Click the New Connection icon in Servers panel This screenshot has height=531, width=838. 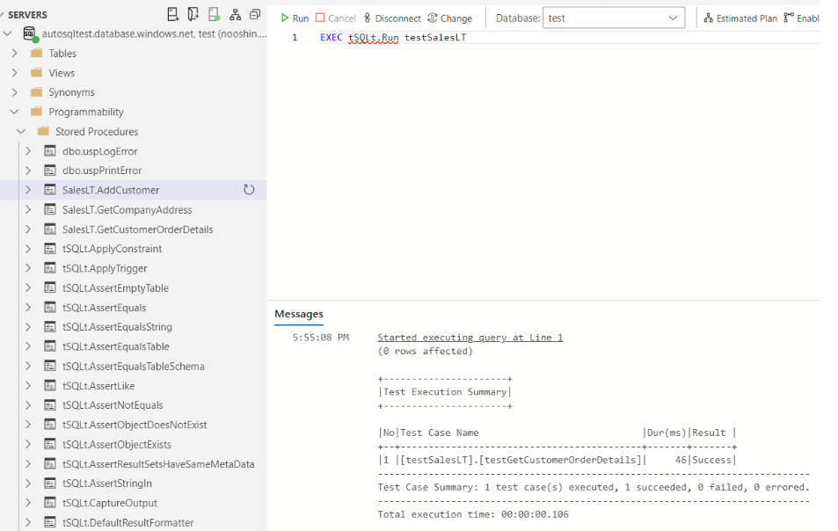tap(172, 14)
